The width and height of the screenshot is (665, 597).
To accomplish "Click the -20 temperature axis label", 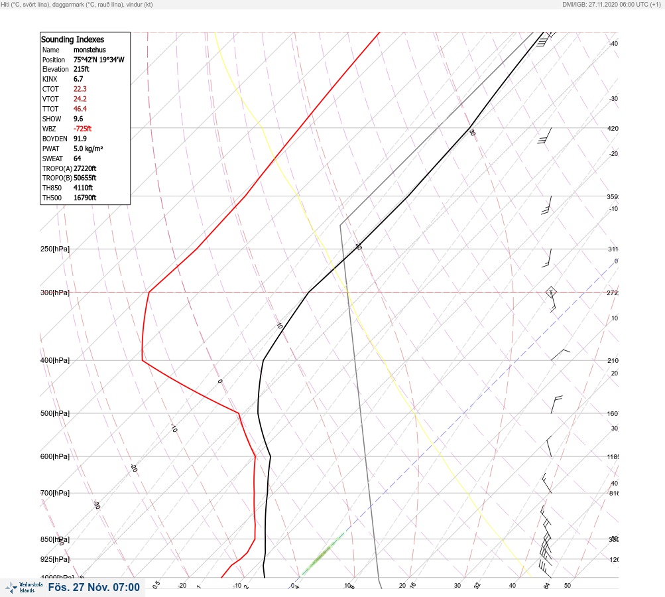I will point(182,586).
